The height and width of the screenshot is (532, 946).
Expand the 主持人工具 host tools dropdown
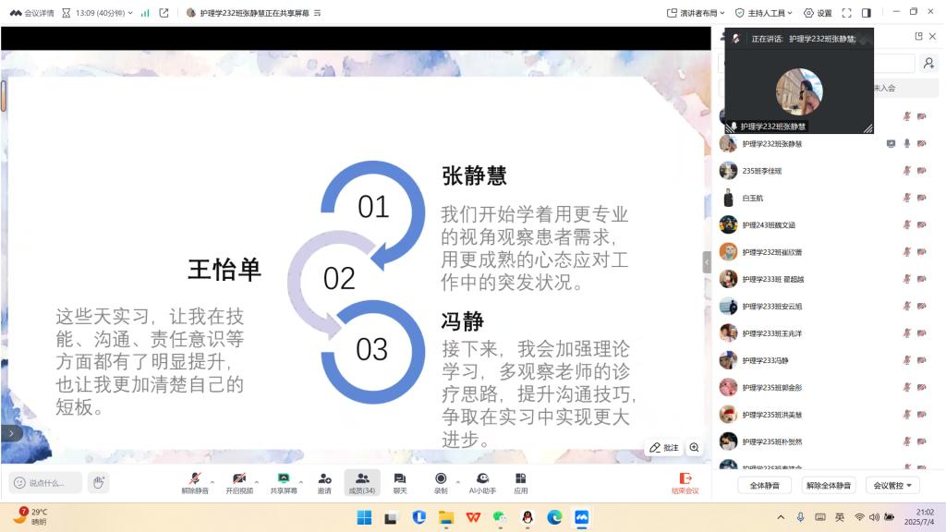(x=763, y=13)
